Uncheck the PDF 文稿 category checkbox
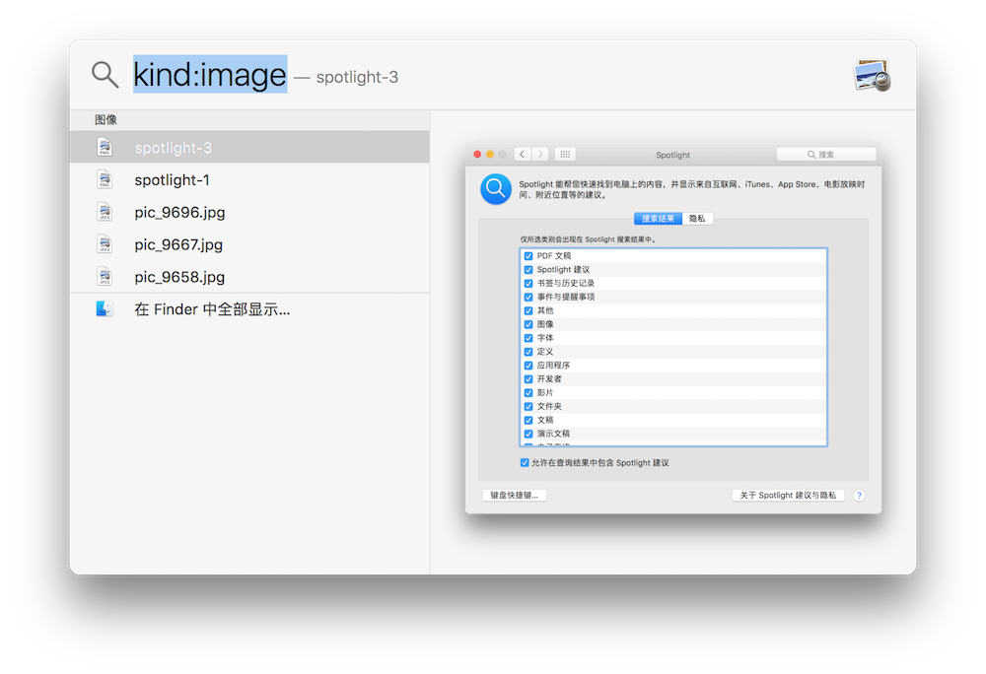This screenshot has width=986, height=674. [527, 255]
